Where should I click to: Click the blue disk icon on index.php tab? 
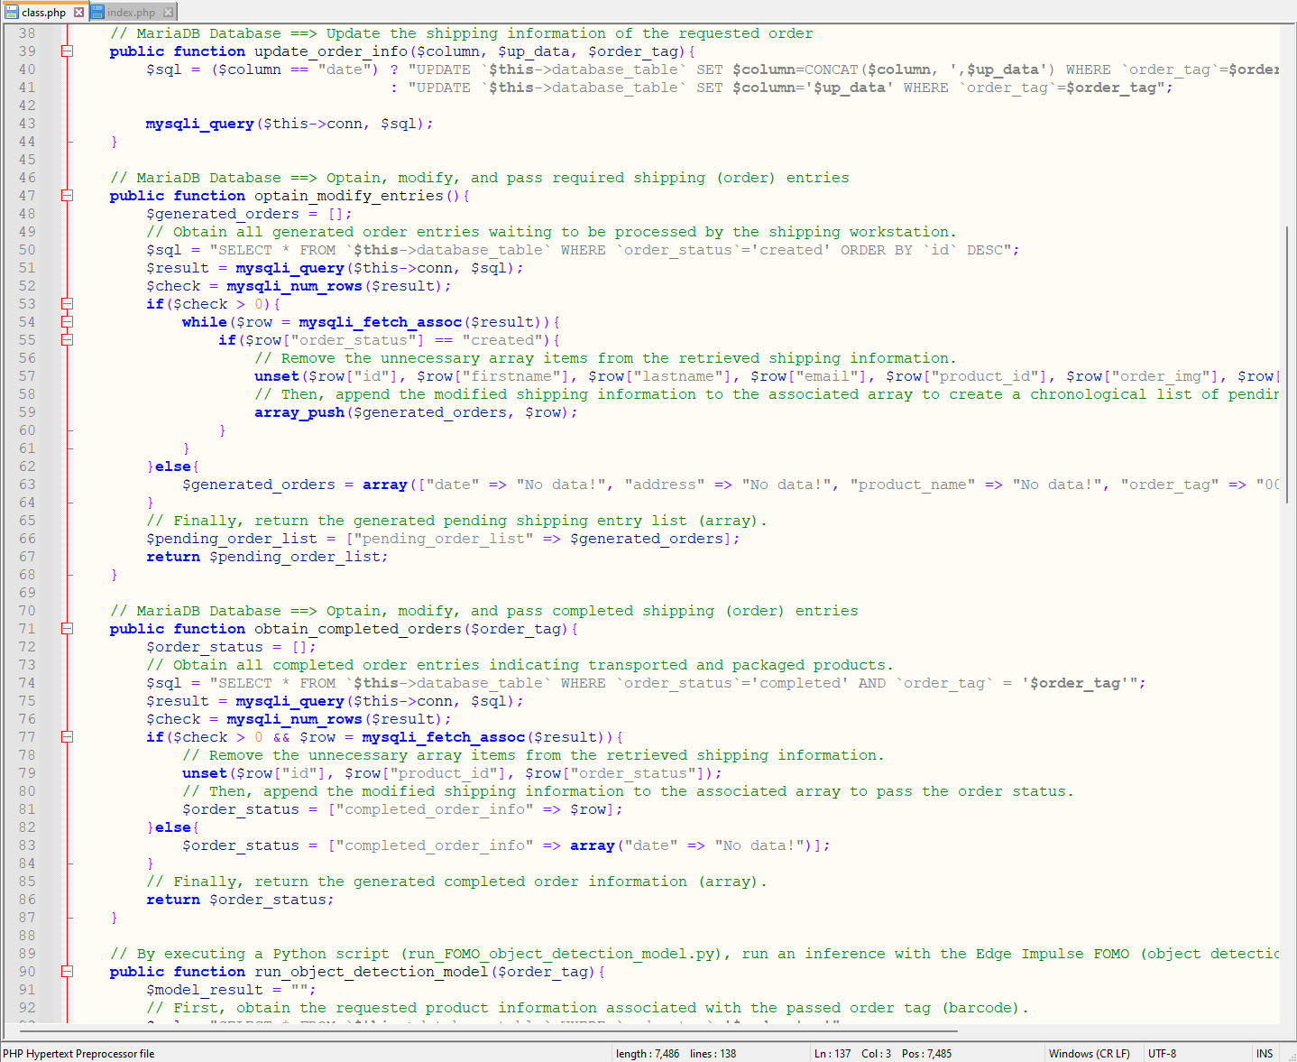(x=97, y=13)
